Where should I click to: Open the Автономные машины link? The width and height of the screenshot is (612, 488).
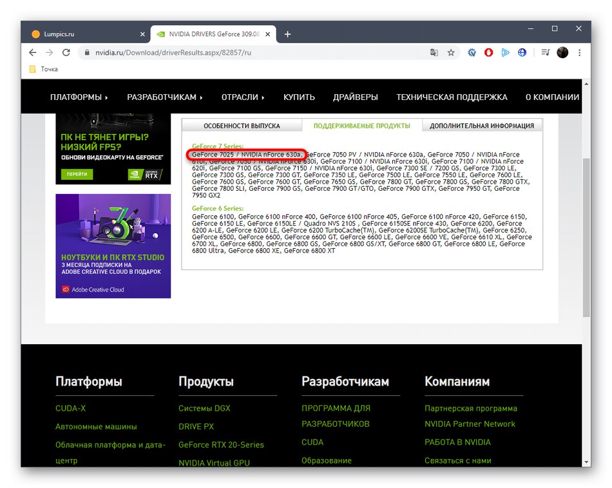pos(96,427)
